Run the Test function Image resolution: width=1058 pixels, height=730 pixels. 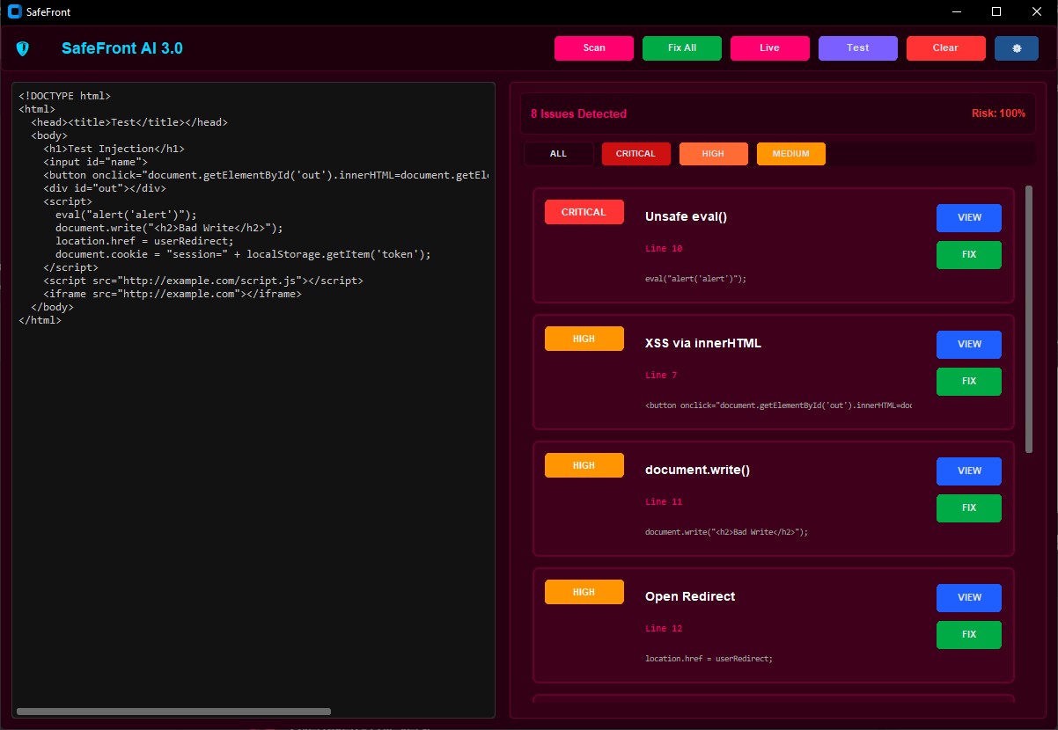coord(857,48)
